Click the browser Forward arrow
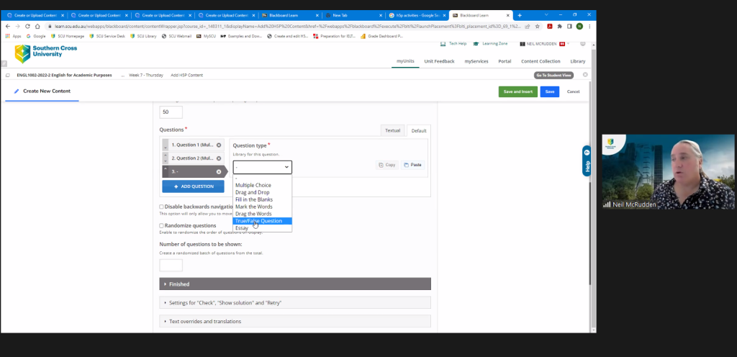The image size is (737, 357). pos(17,27)
